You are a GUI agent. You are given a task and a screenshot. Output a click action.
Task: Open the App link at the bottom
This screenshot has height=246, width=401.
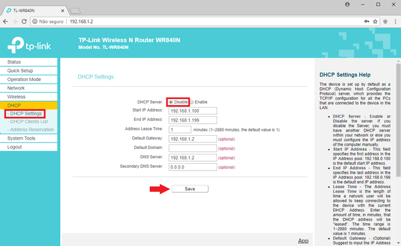[303, 241]
